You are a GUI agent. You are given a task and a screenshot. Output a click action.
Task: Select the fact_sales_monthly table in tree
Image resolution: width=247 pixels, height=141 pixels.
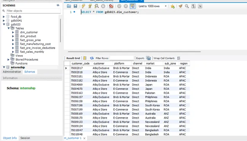[x=32, y=52]
